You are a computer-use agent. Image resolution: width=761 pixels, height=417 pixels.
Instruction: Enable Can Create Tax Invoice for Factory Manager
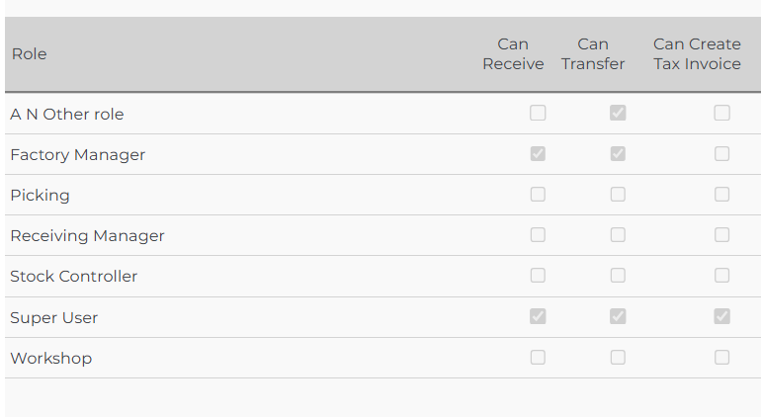click(722, 154)
